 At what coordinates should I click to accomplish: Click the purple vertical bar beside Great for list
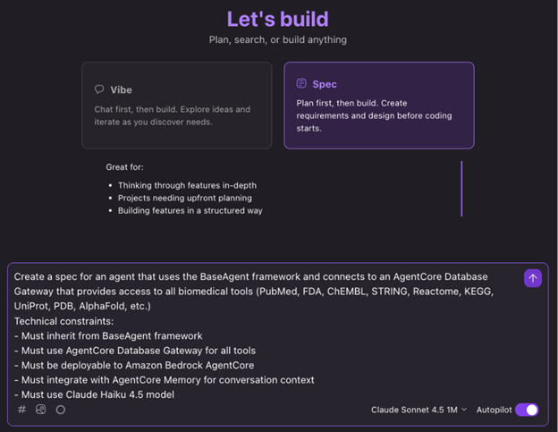pyautogui.click(x=461, y=189)
